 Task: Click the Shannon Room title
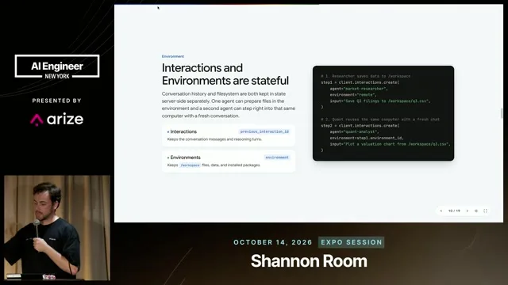tap(309, 261)
